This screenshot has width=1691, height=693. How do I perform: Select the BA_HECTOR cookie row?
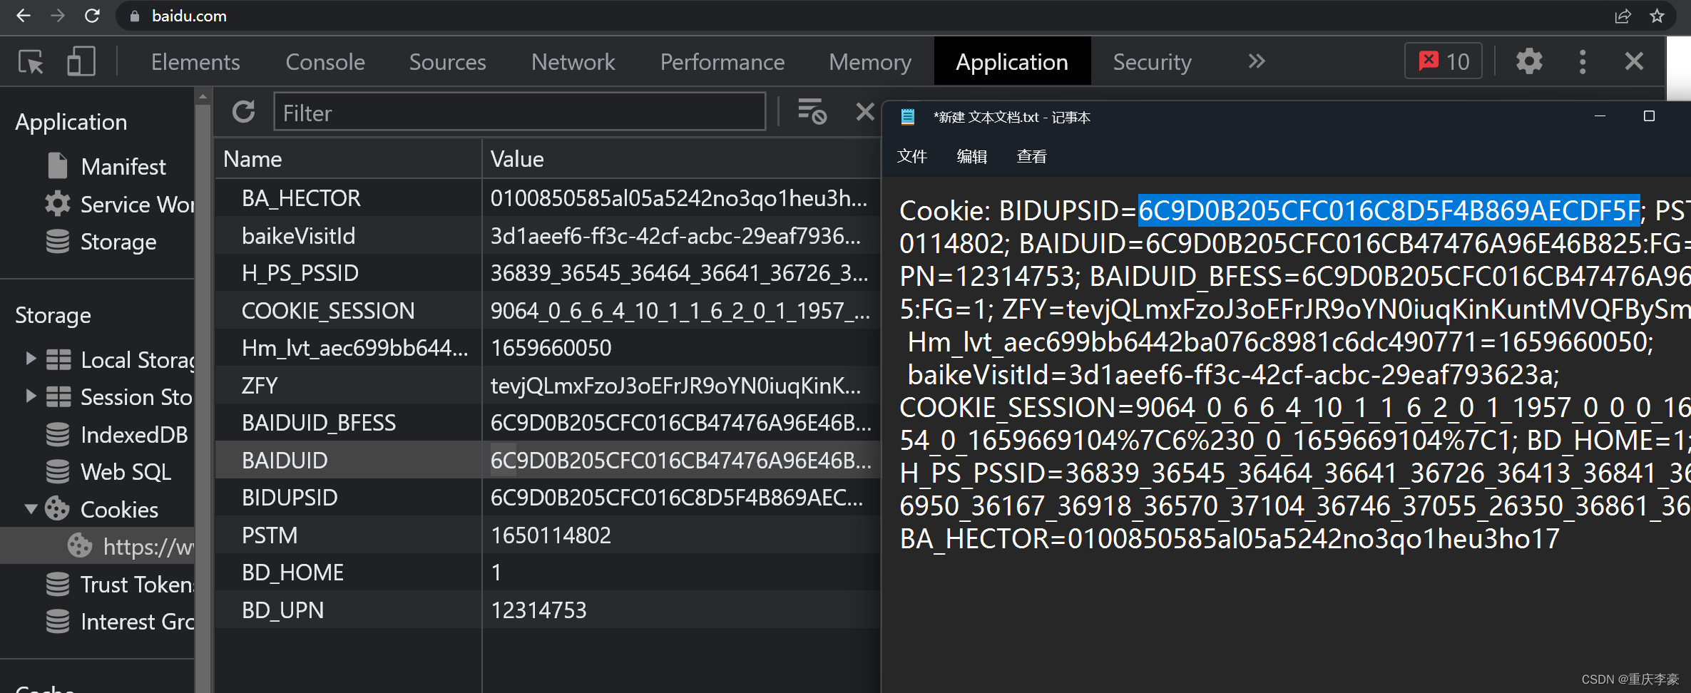[548, 197]
